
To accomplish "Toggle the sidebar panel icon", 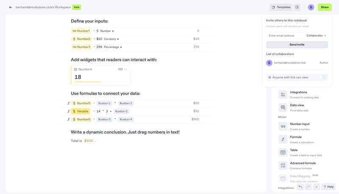I will coord(297,7).
